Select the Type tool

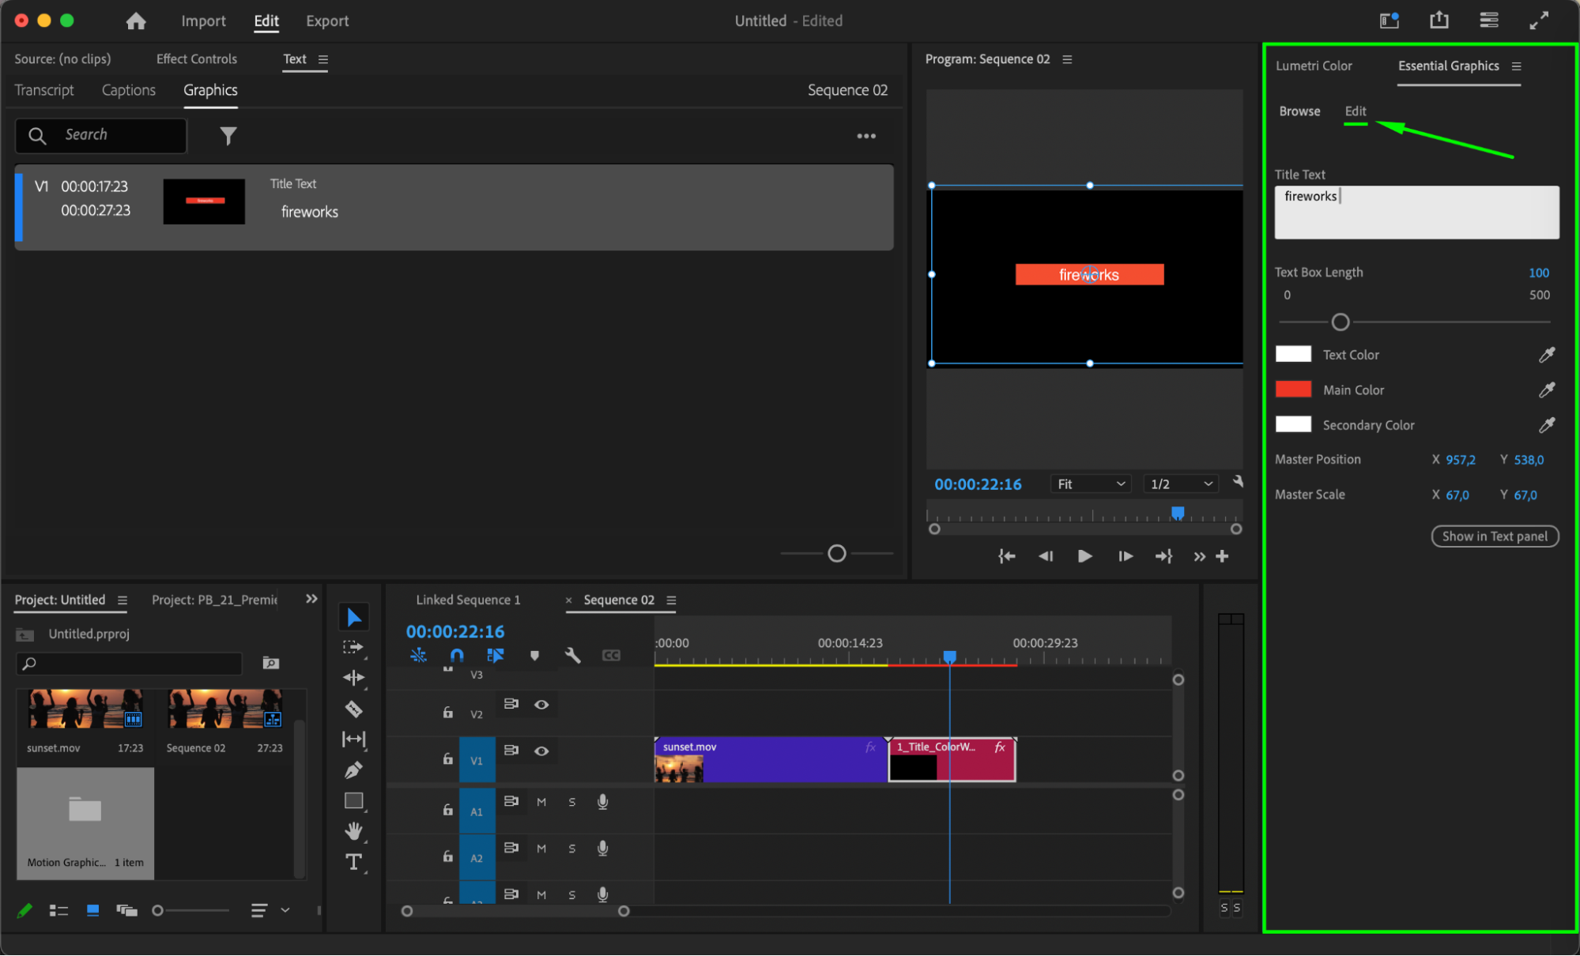[x=353, y=862]
